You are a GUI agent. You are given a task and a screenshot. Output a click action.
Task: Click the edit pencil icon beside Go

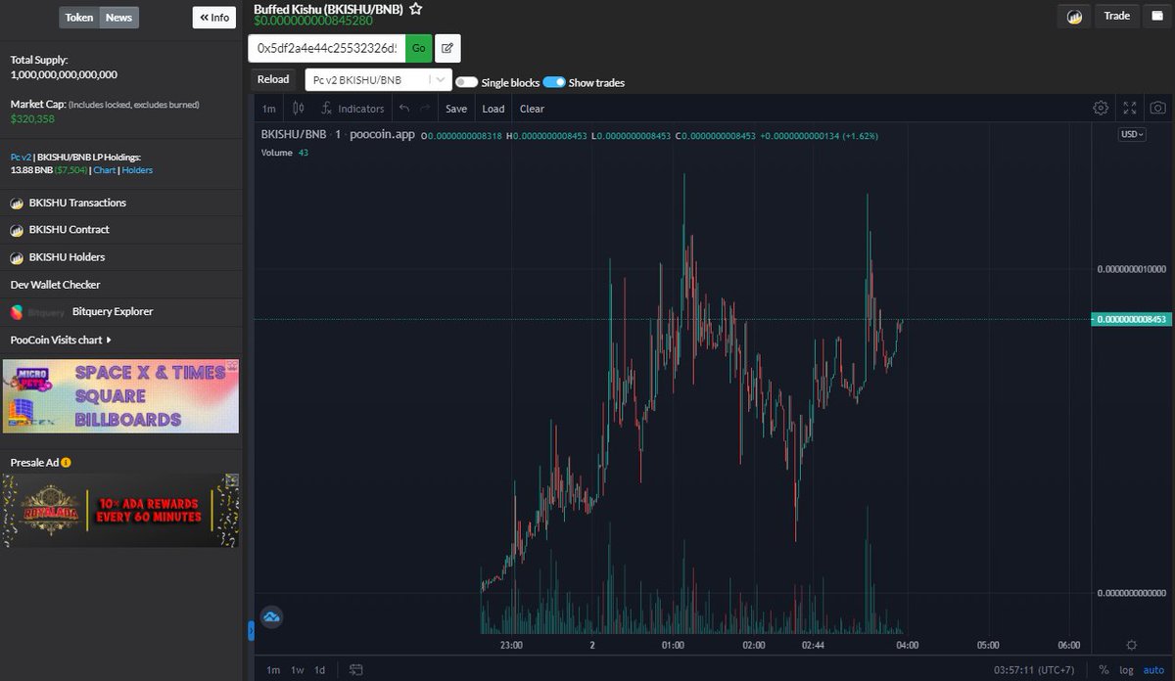[x=447, y=48]
